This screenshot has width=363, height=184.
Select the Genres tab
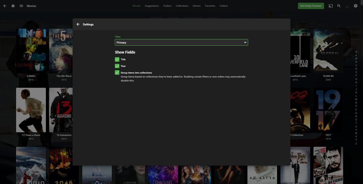197,5
